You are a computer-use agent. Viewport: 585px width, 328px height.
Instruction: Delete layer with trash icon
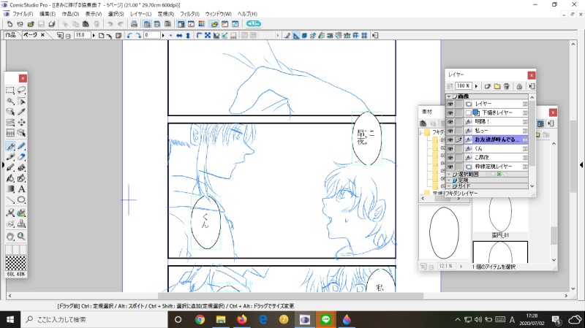click(x=507, y=86)
